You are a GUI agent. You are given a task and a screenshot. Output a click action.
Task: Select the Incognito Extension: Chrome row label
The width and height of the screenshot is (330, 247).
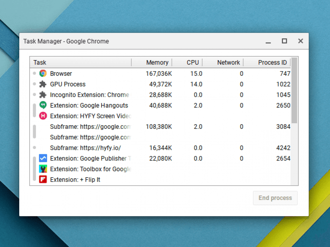coord(90,95)
